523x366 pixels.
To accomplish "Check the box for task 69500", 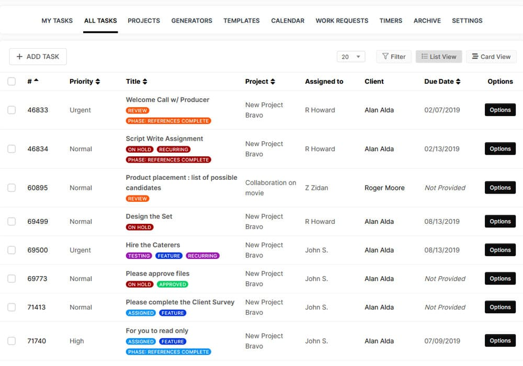I will point(12,250).
